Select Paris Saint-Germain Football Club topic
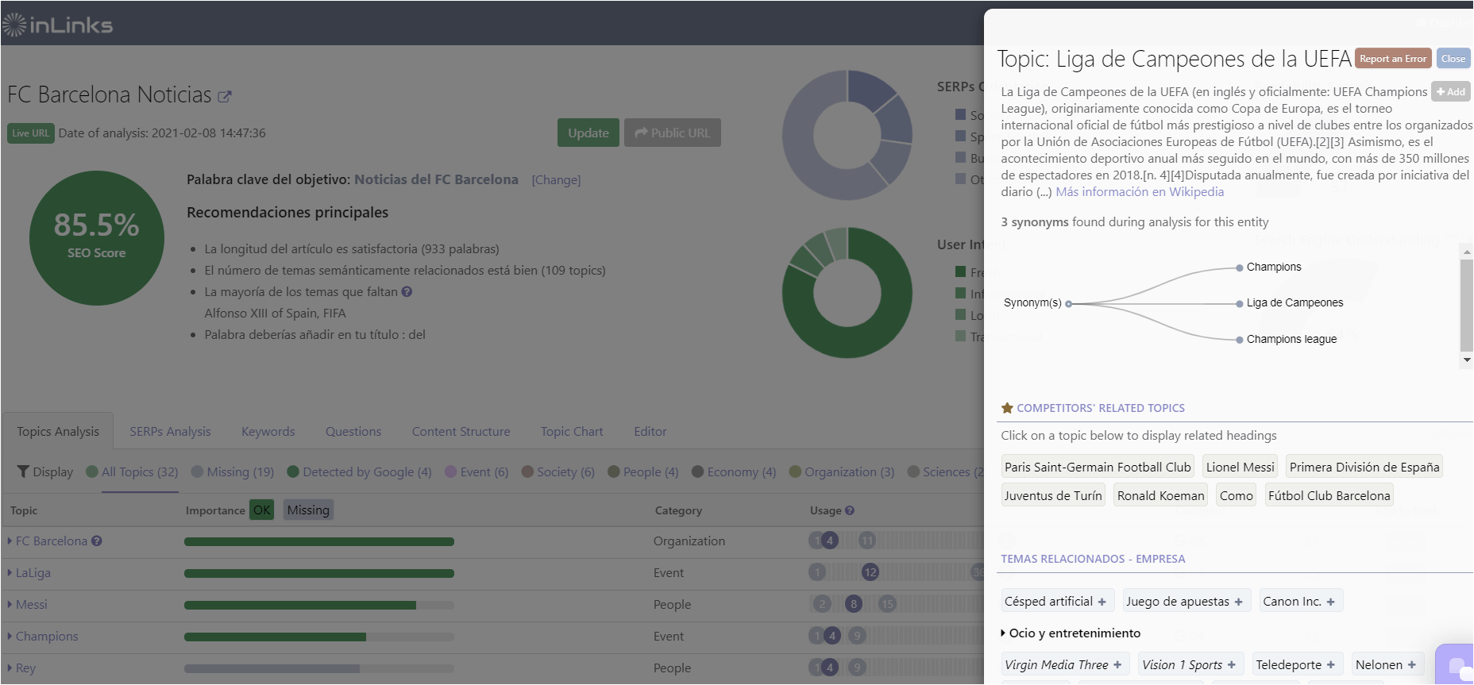This screenshot has width=1474, height=685. point(1098,467)
